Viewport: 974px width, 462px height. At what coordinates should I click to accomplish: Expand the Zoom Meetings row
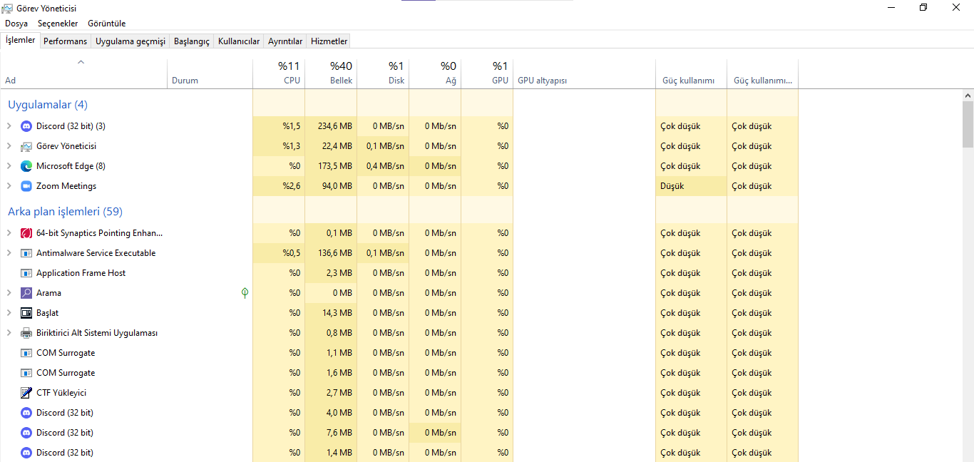pos(9,186)
